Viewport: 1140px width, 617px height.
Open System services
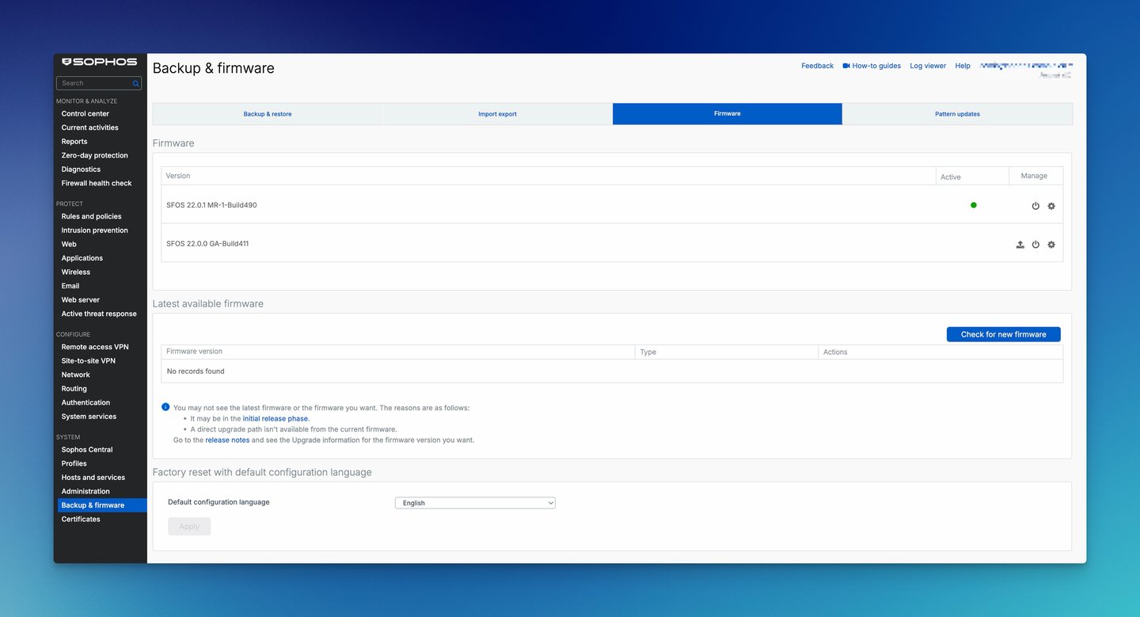tap(89, 417)
